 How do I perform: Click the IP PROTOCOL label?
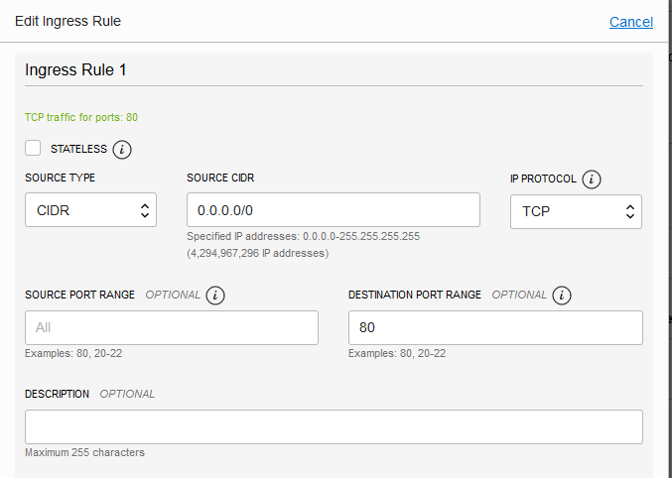click(542, 179)
